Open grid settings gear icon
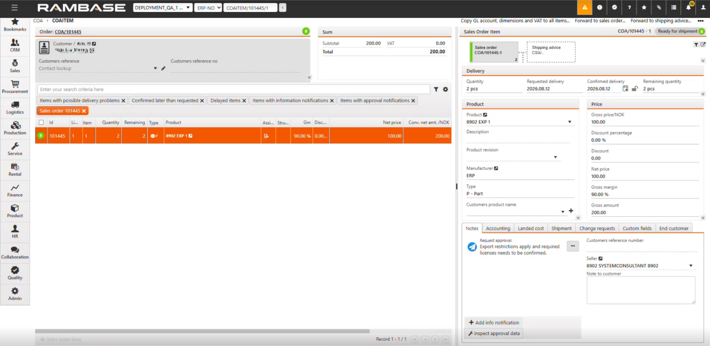 coord(446,89)
